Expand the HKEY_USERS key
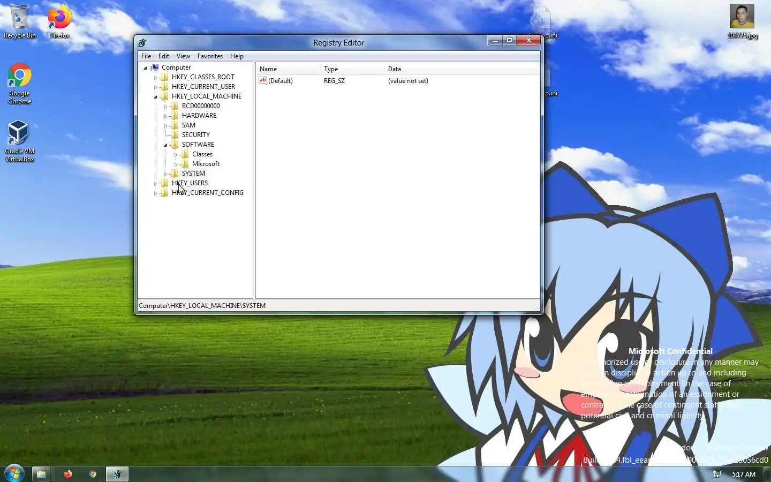 (x=155, y=184)
